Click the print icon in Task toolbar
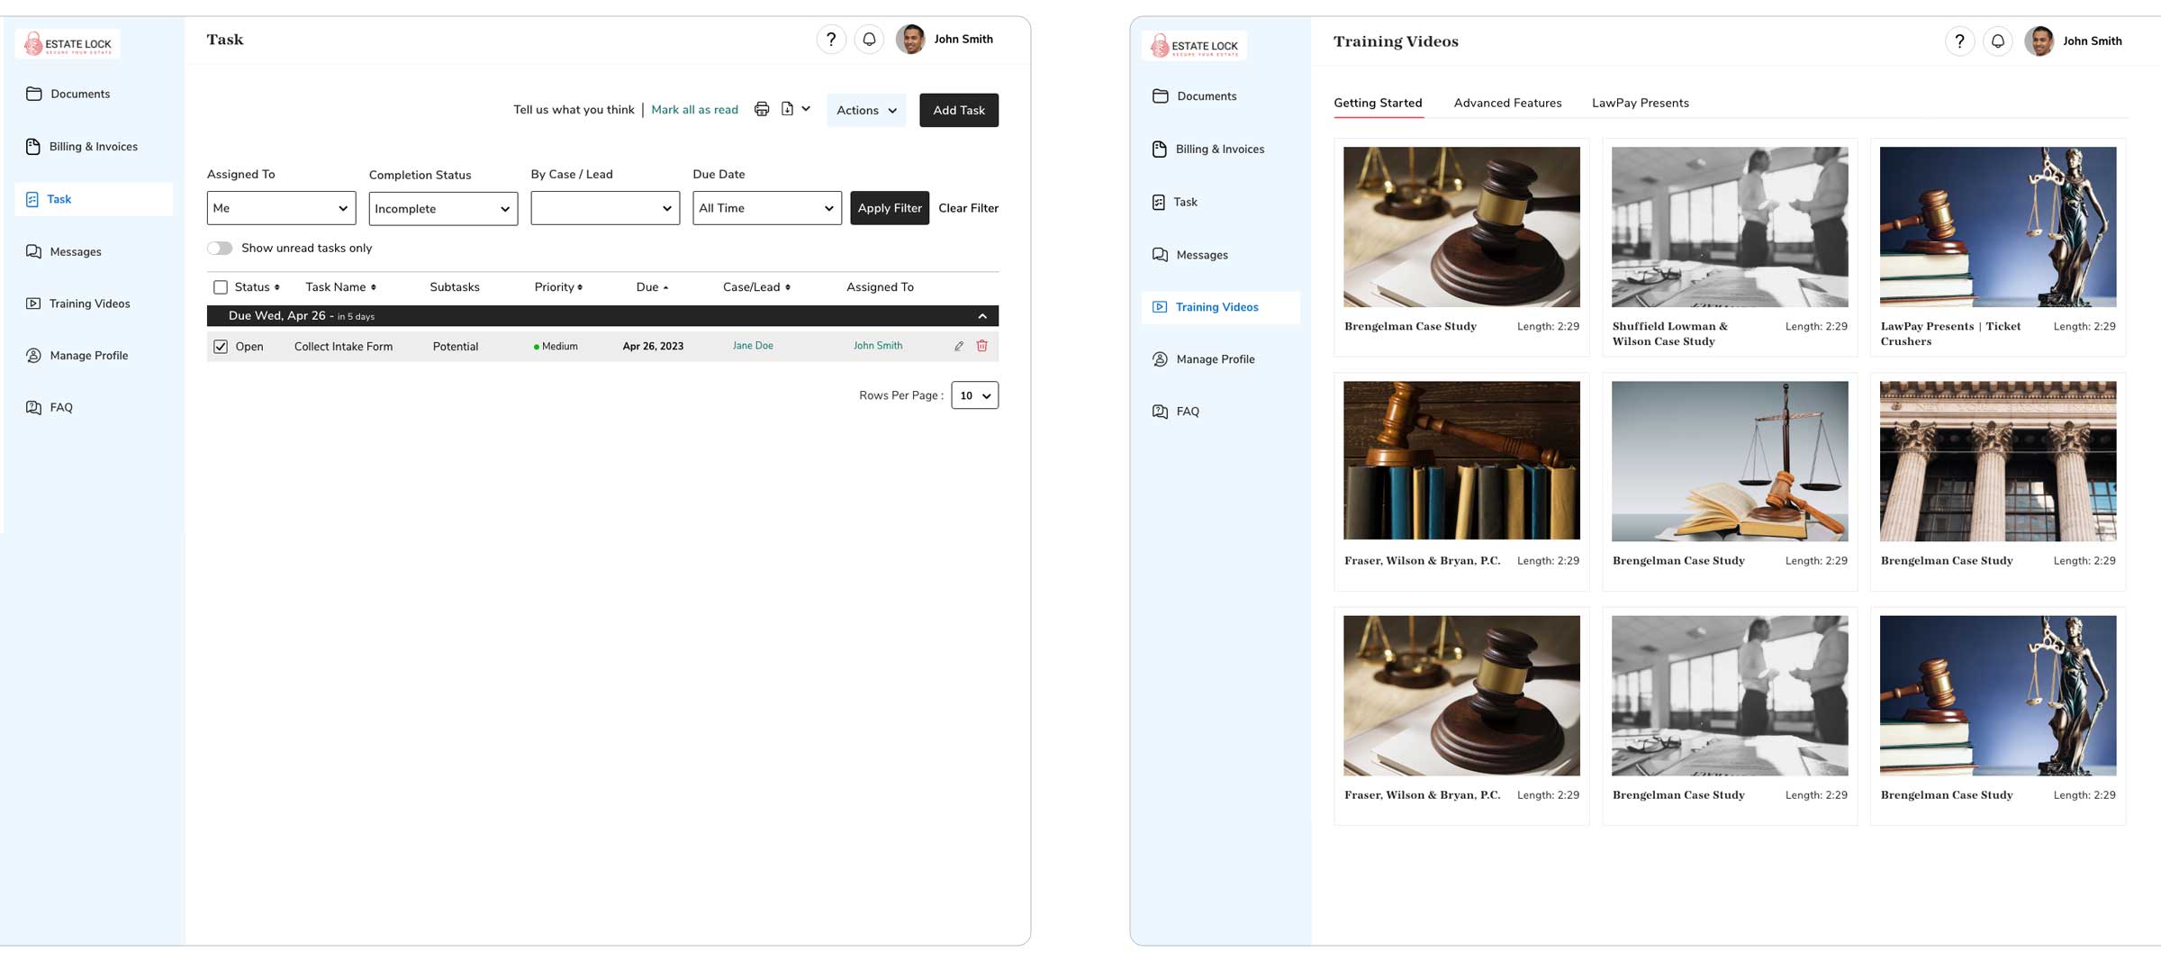 pos(761,109)
